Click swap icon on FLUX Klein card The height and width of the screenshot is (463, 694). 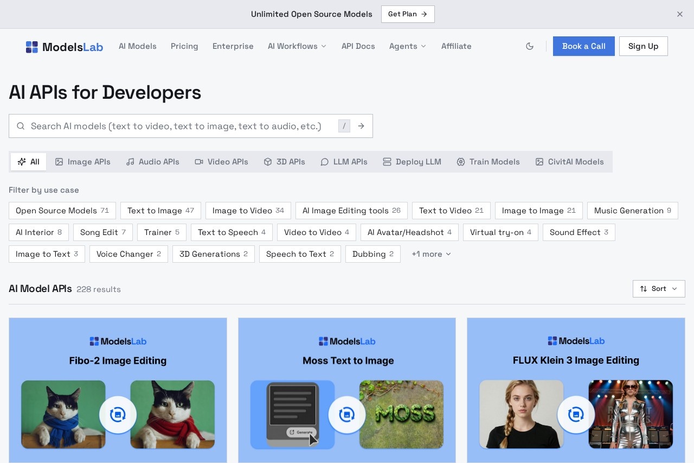point(576,415)
